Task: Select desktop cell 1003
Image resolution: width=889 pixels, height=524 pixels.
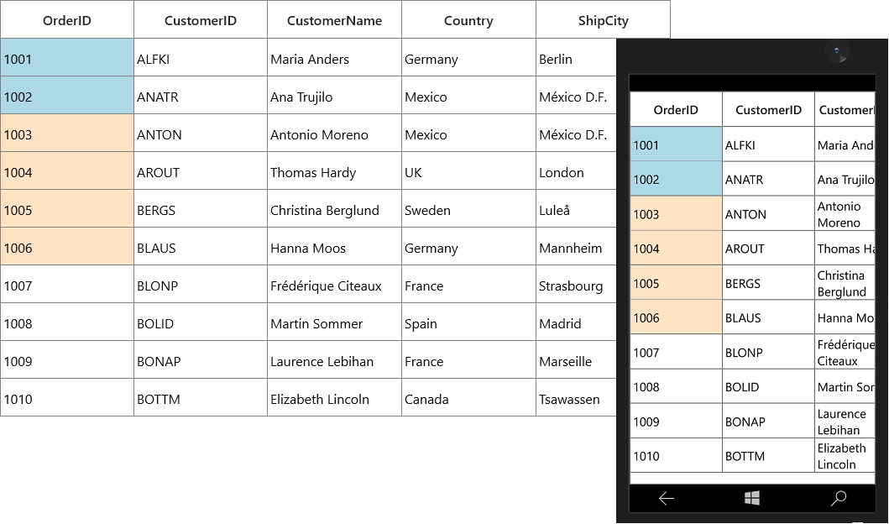Action: [x=67, y=134]
